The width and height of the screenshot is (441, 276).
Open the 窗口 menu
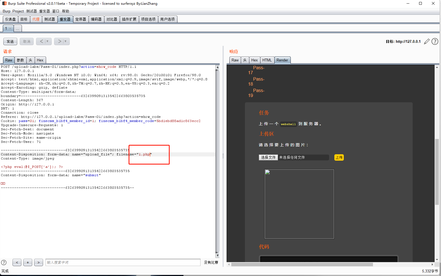56,11
